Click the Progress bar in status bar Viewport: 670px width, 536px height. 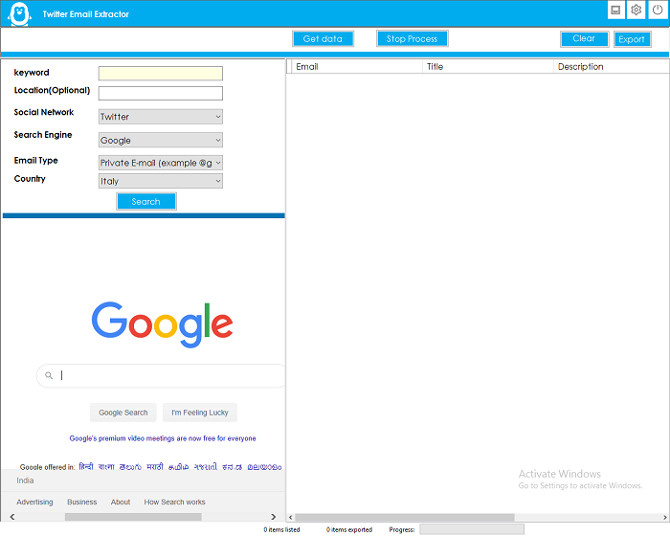click(x=472, y=529)
